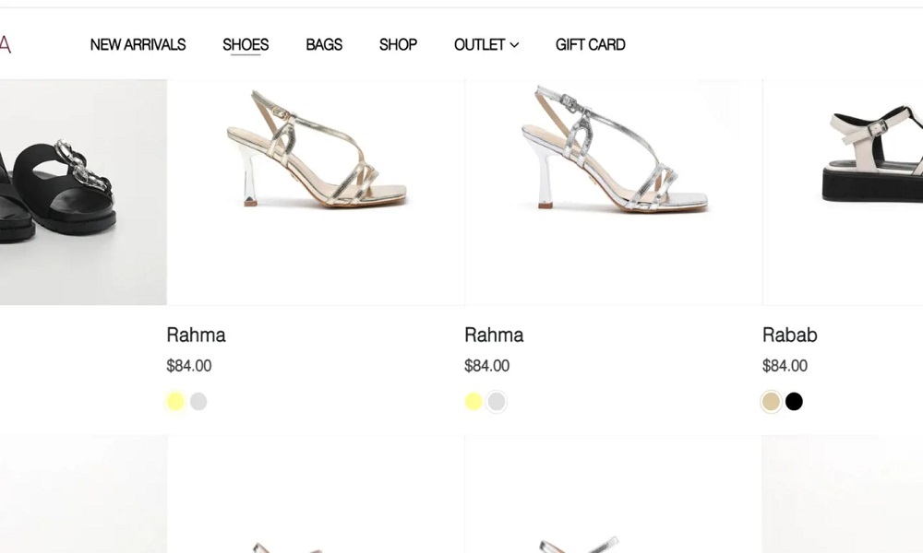Open the Gift Card page

[x=590, y=44]
